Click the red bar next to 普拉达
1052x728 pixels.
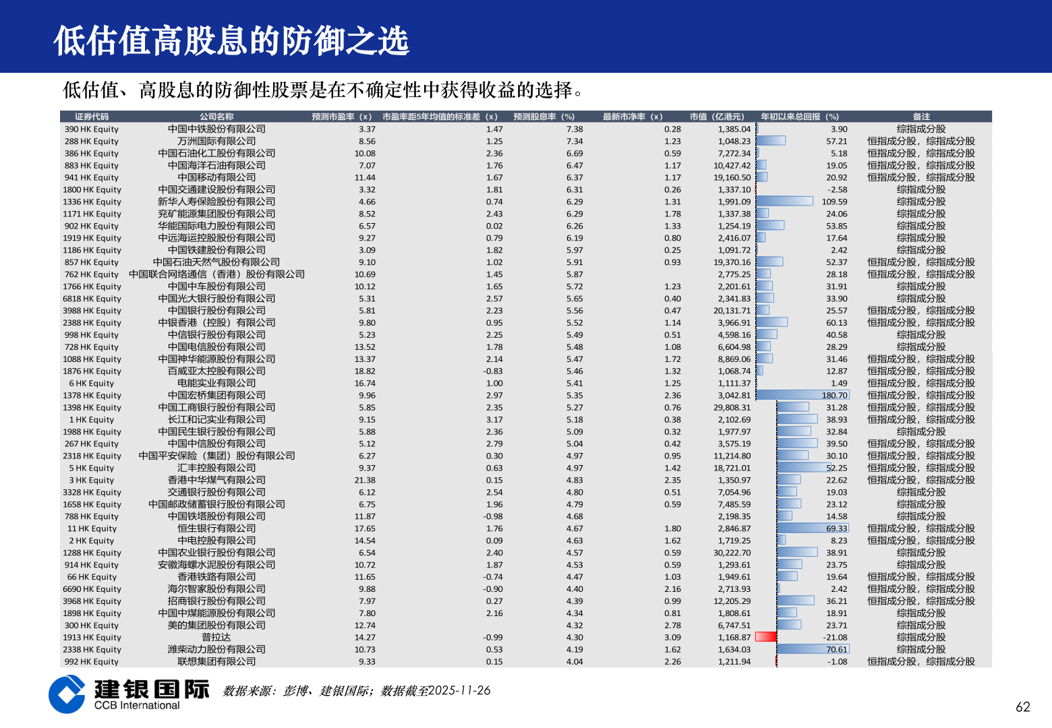tap(765, 637)
